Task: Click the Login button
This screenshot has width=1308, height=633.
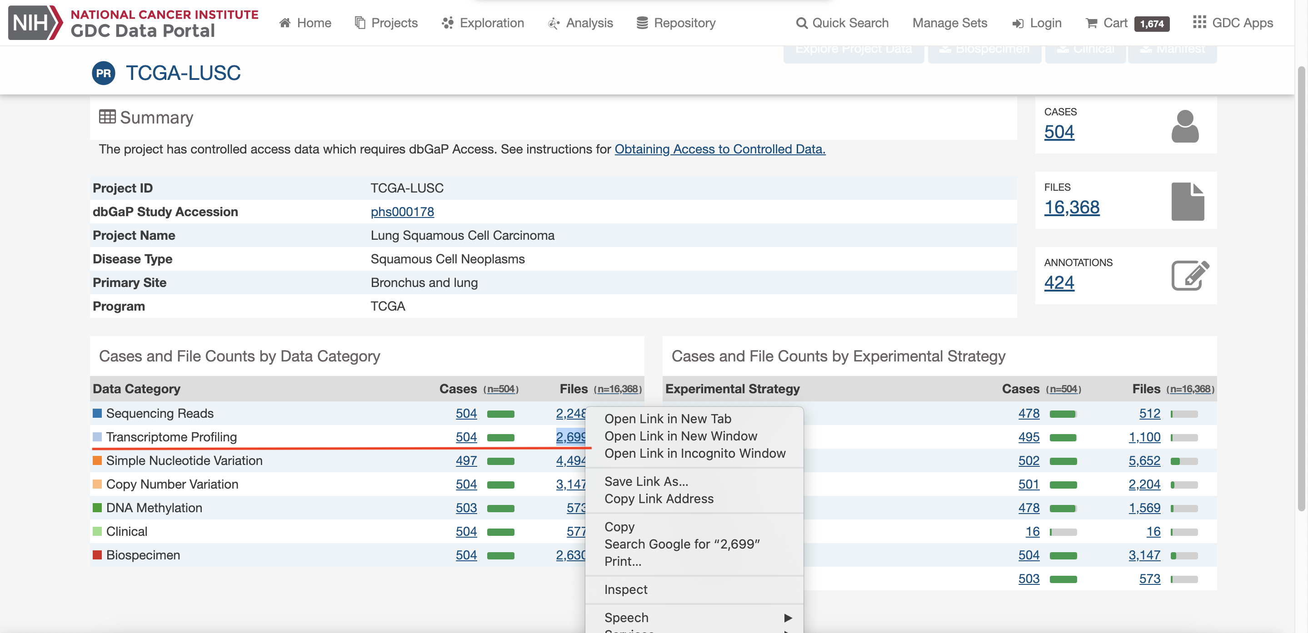Action: 1036,23
